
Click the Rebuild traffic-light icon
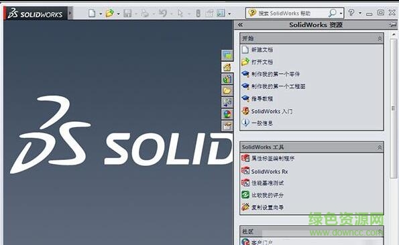pos(198,13)
